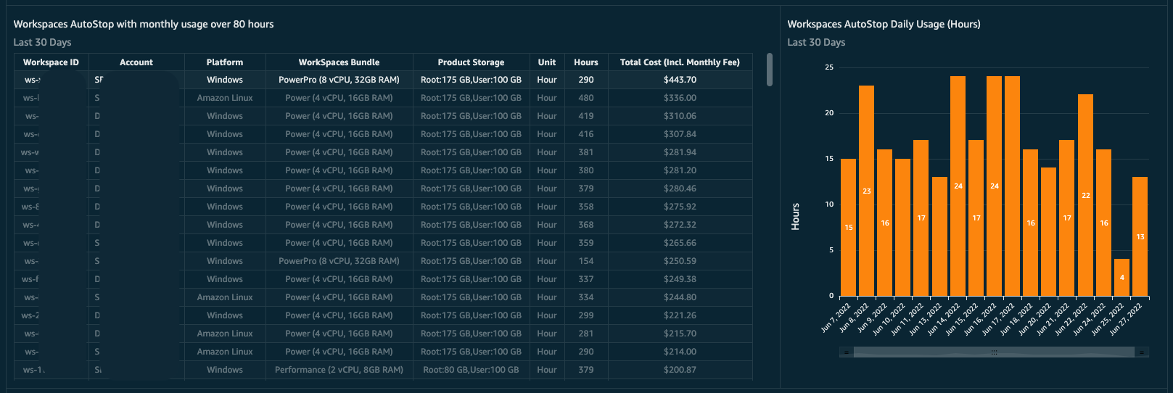The height and width of the screenshot is (393, 1173).
Task: Click the Jun 13, 2022 bar
Action: click(939, 236)
